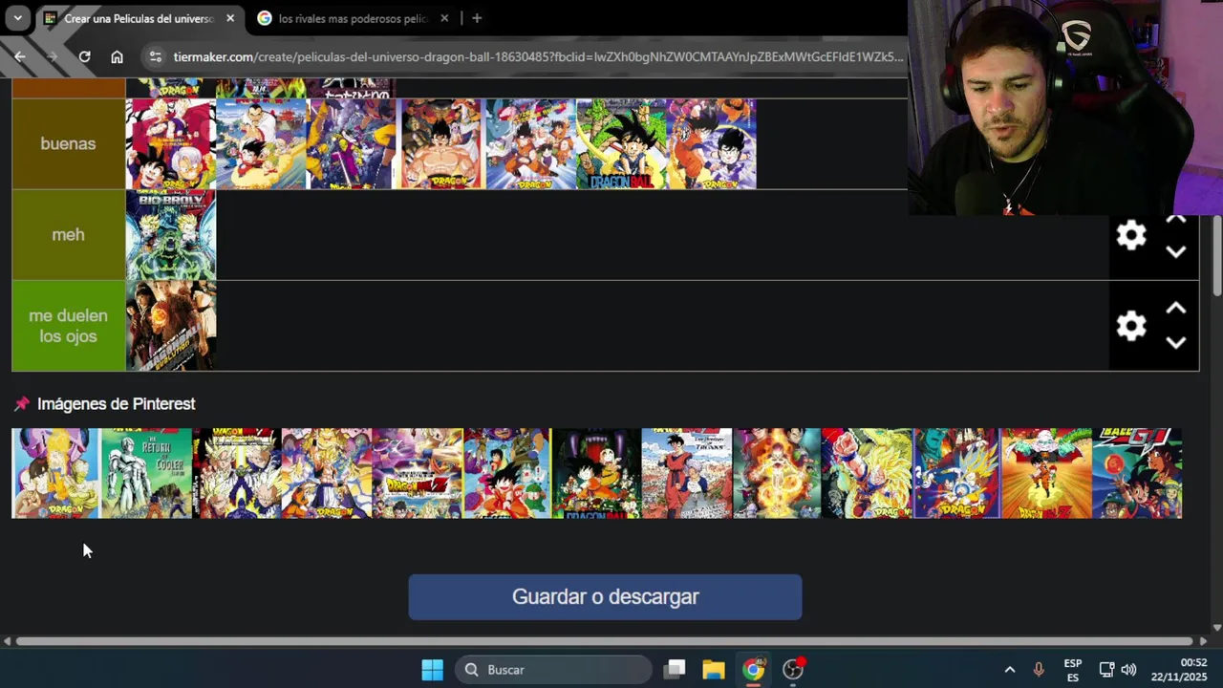Open the tab search dropdown chevron

click(17, 18)
